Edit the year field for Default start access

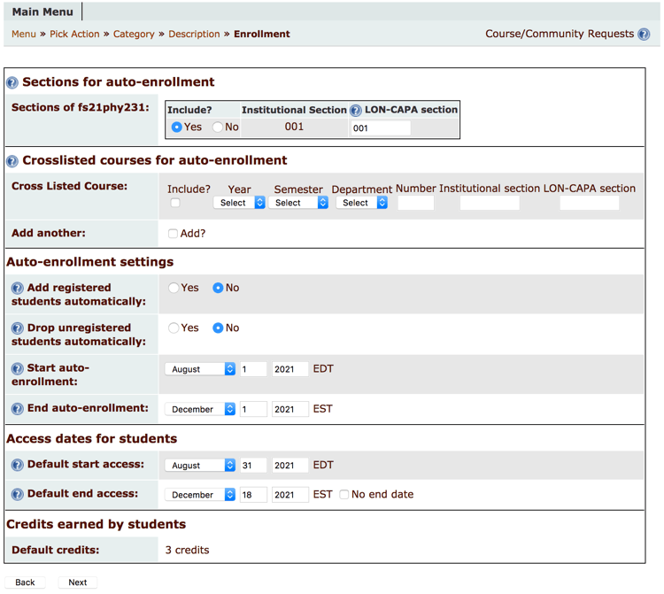[290, 466]
